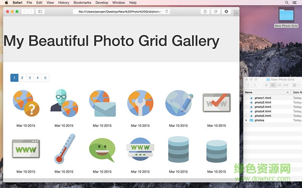
Task: Minimize the Safari window
Action: pos(12,12)
